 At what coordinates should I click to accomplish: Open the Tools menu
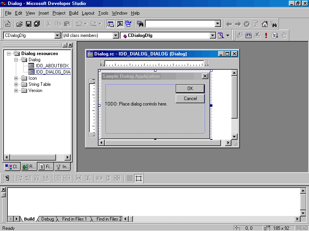[103, 13]
